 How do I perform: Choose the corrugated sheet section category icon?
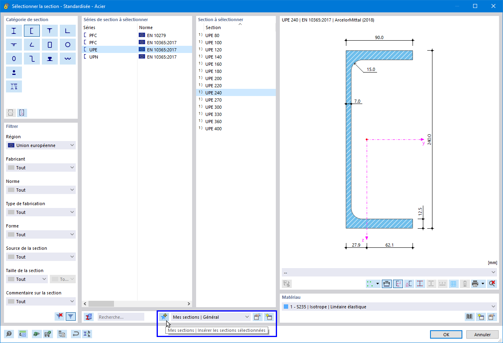(x=68, y=59)
